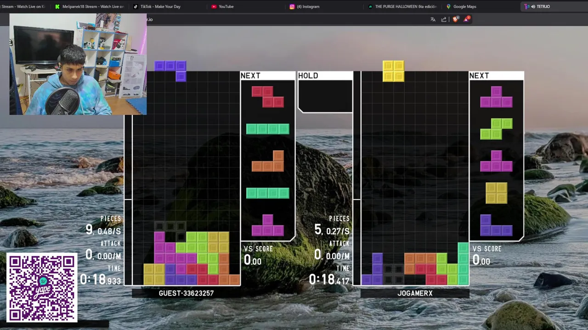Click the left board NEXT label

tap(250, 76)
